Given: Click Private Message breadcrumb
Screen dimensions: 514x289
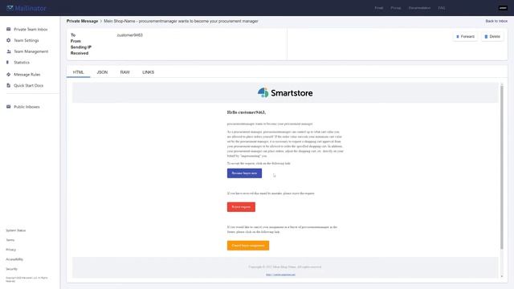Looking at the screenshot, I should 82,21.
